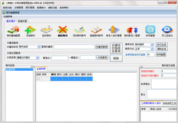Select 全部类别 in category list
Viewport: 178px width, 123px height.
(x=19, y=69)
